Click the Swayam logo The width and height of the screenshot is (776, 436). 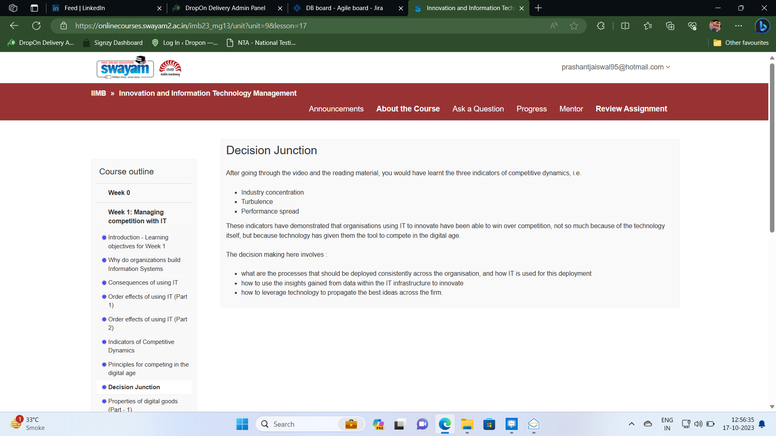click(125, 67)
